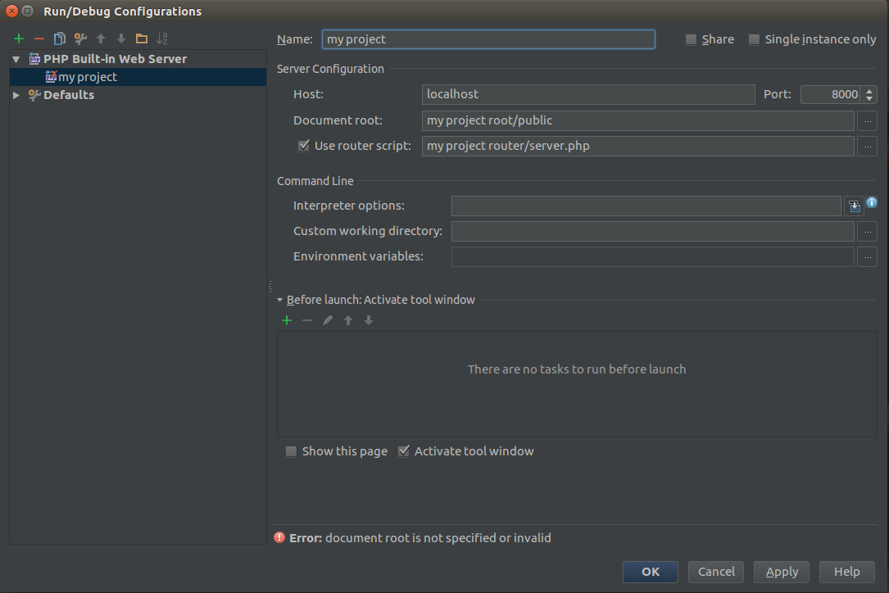Viewport: 889px width, 593px height.
Task: Copy the selected configuration
Action: 59,38
